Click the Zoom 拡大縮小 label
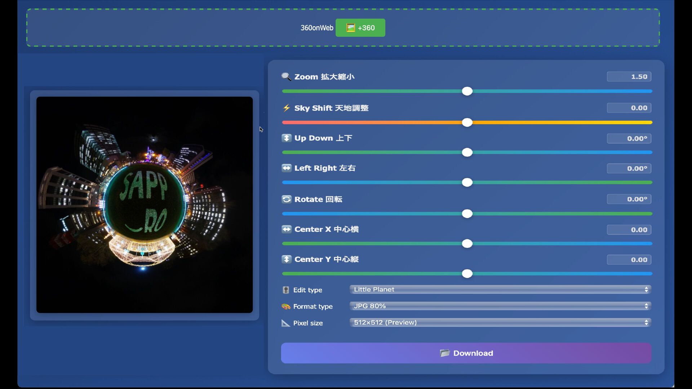The height and width of the screenshot is (389, 692). tap(324, 77)
